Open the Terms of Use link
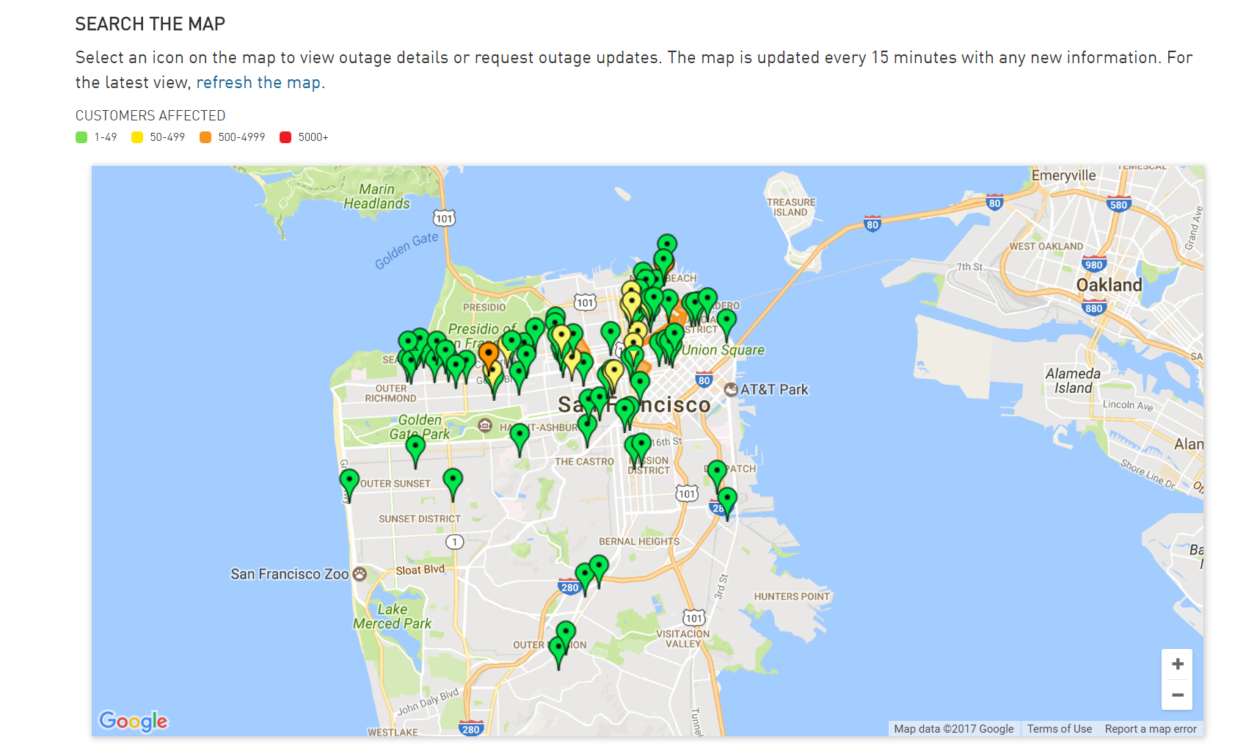Image resolution: width=1257 pixels, height=751 pixels. pos(1059,729)
